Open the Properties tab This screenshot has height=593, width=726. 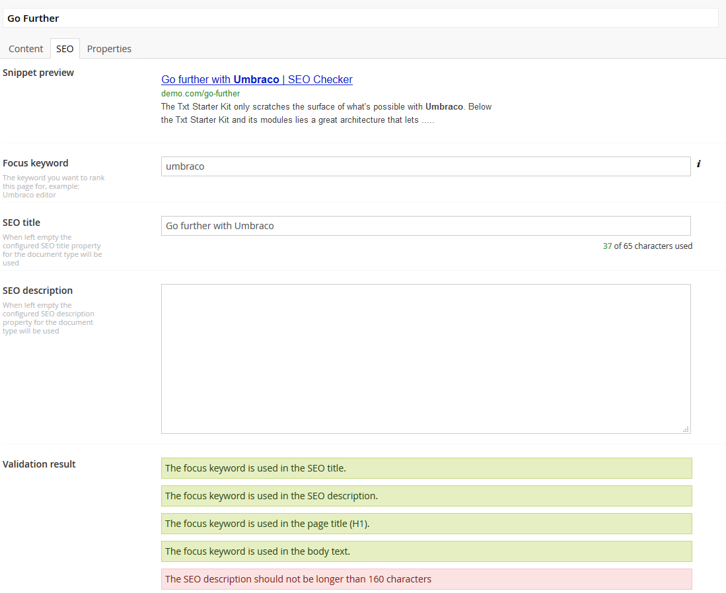pyautogui.click(x=109, y=49)
